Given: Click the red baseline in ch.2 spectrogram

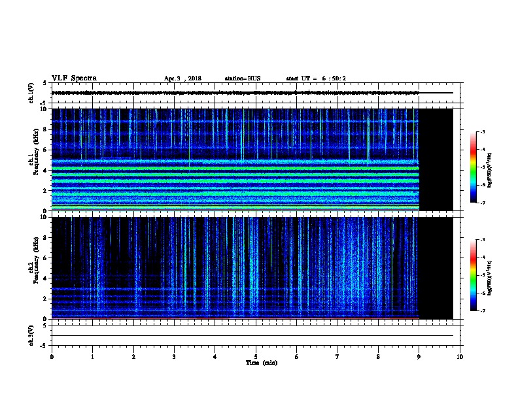Looking at the screenshot, I should coord(235,318).
